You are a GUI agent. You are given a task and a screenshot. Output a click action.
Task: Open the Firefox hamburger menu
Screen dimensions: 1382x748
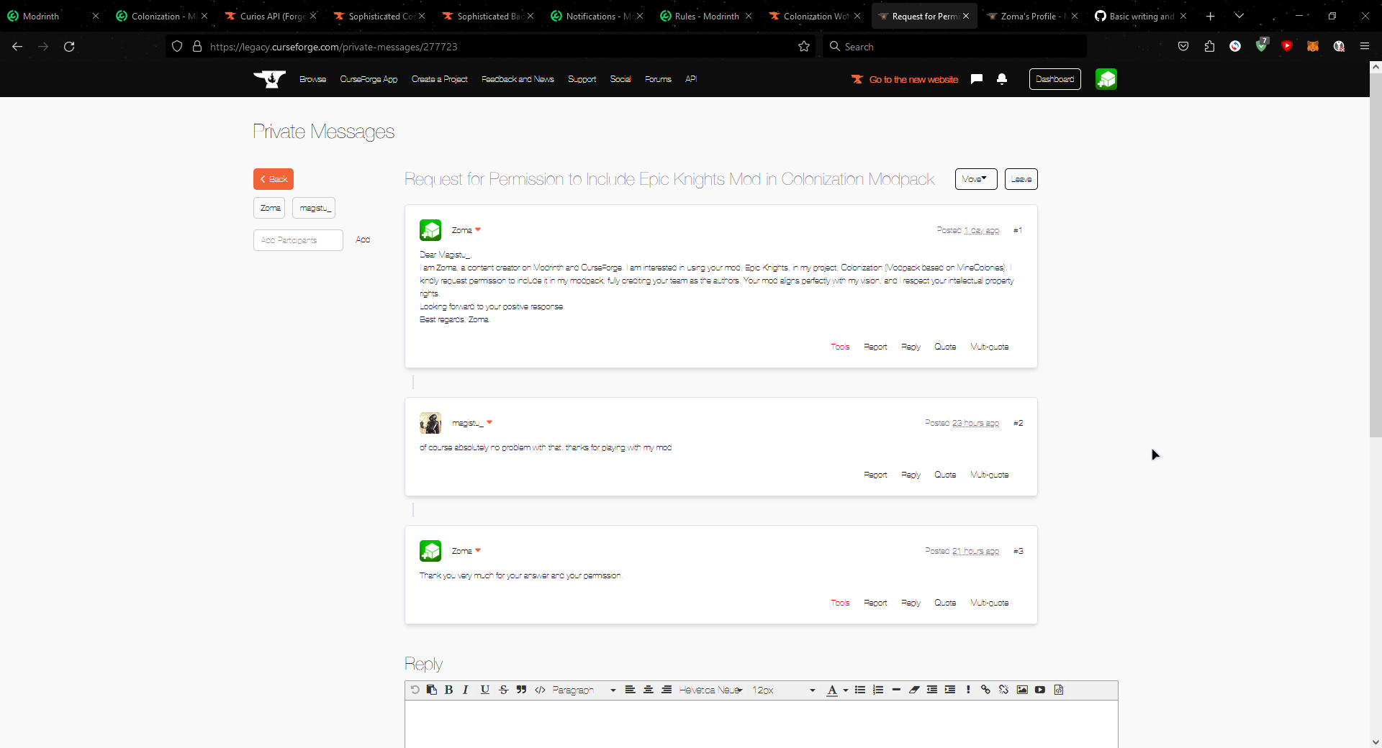(1365, 47)
